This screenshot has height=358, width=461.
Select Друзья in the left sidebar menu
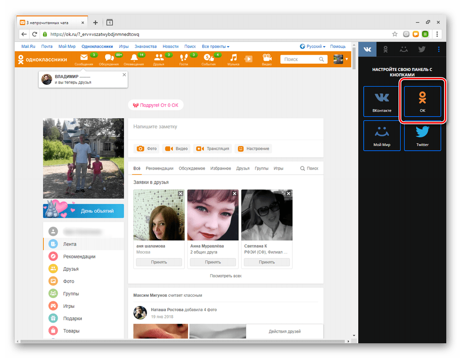pos(71,269)
